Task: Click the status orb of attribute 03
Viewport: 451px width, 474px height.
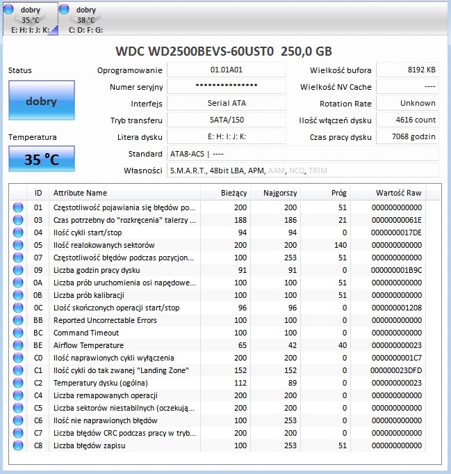Action: 18,220
